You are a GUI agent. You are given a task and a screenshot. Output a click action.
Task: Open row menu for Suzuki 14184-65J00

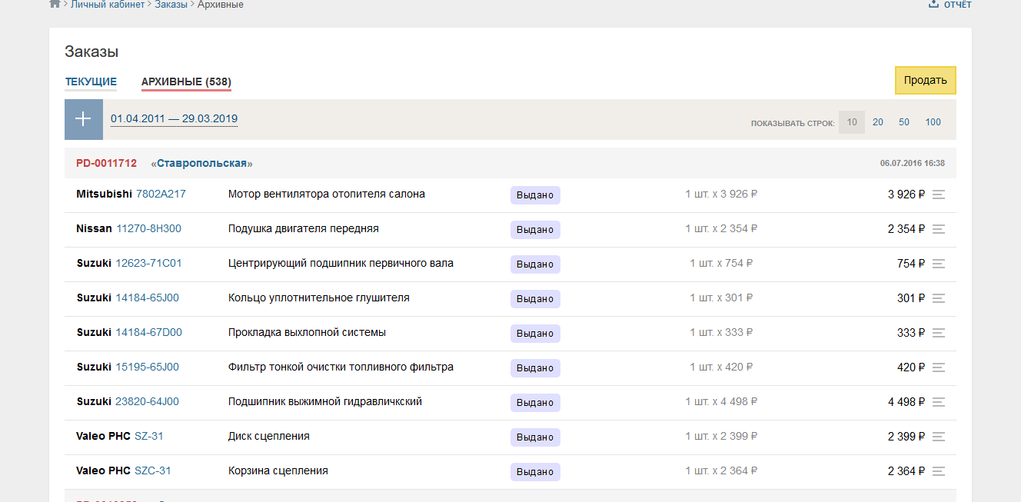pos(938,298)
